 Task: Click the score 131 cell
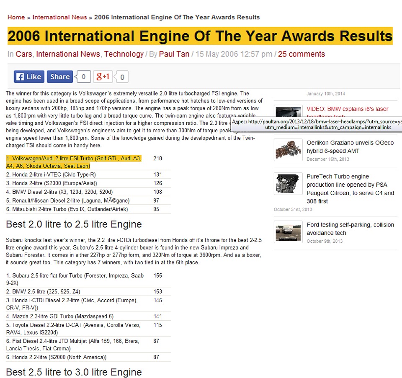tap(158, 175)
